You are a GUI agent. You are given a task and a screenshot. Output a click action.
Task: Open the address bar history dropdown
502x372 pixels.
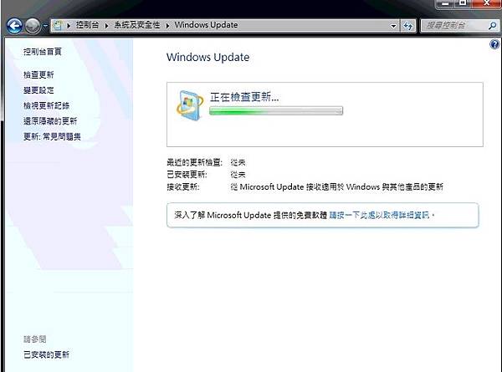(393, 26)
